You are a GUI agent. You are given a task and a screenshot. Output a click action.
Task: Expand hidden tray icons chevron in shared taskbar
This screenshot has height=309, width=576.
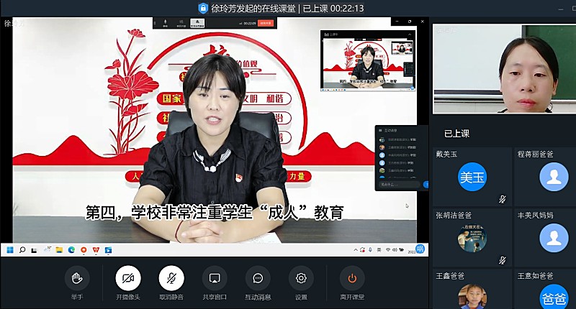(x=356, y=250)
